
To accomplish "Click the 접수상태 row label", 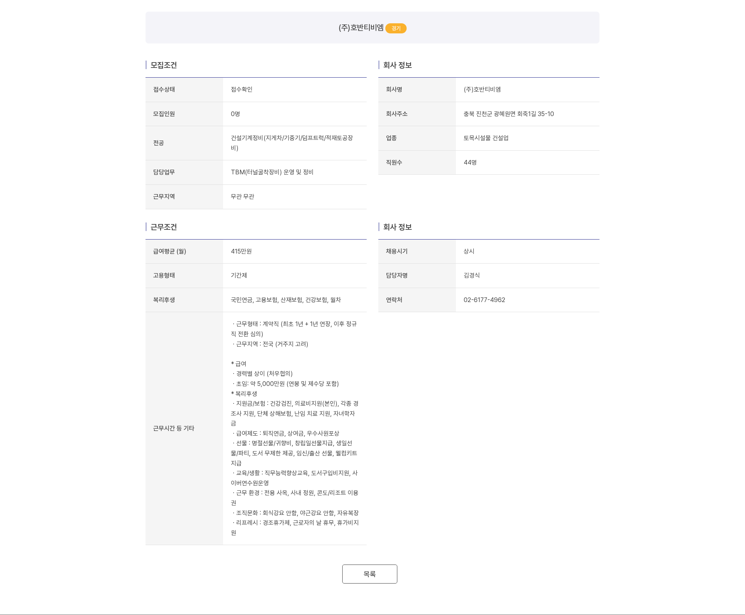I will coord(164,90).
